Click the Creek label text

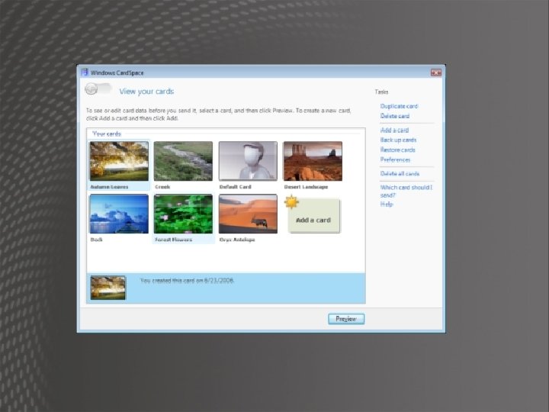tap(162, 187)
